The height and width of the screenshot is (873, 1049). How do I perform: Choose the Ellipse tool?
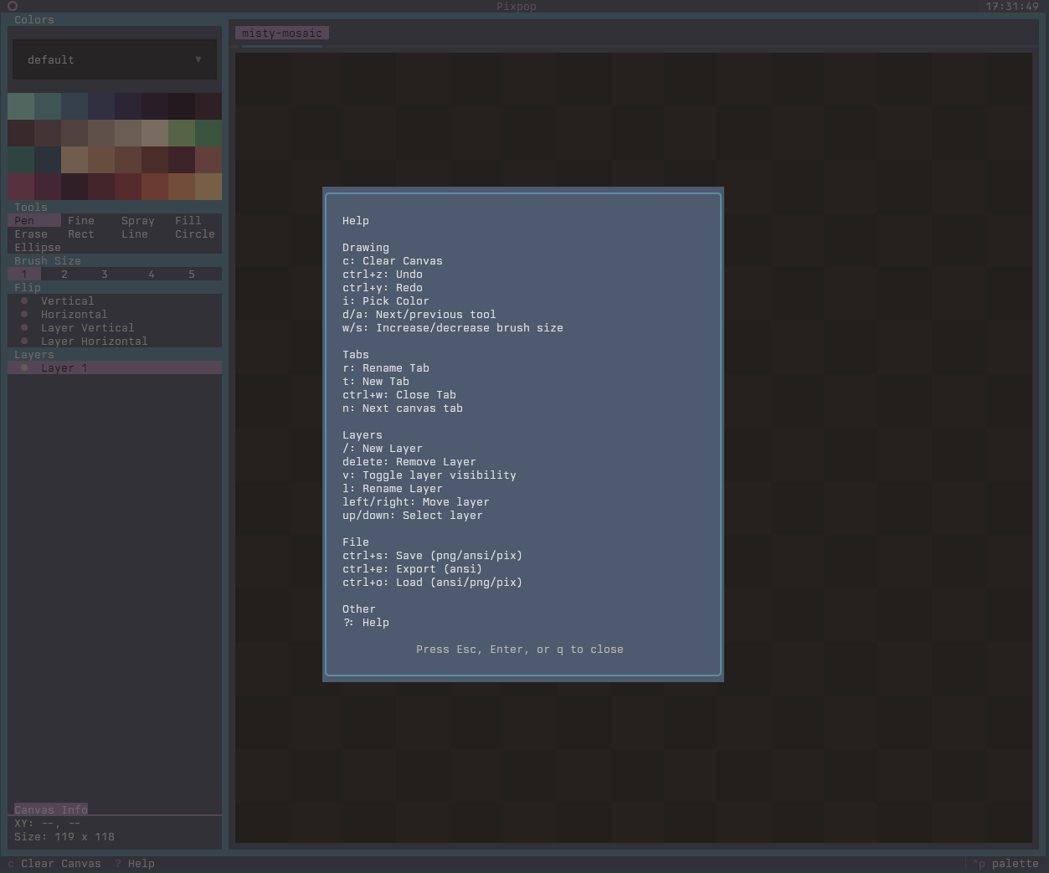38,248
